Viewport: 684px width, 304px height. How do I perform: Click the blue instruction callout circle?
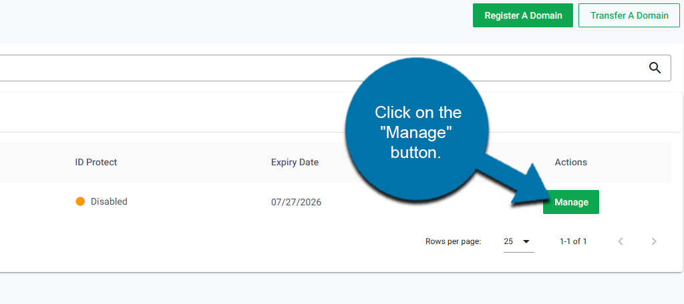pos(416,130)
